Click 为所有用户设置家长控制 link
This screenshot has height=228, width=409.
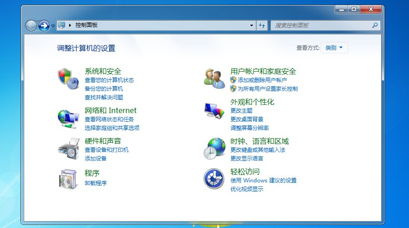click(267, 89)
